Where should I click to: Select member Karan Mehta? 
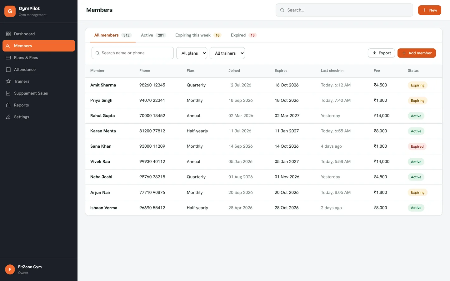[103, 131]
